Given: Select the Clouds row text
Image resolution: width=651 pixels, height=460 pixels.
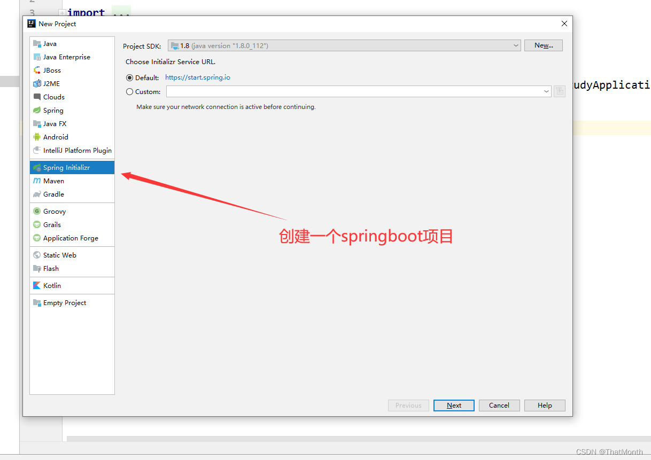Looking at the screenshot, I should click(x=54, y=97).
